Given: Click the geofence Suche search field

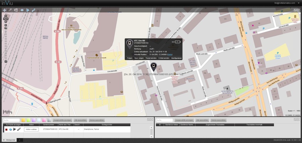Looking at the screenshot, I should click(164, 120).
